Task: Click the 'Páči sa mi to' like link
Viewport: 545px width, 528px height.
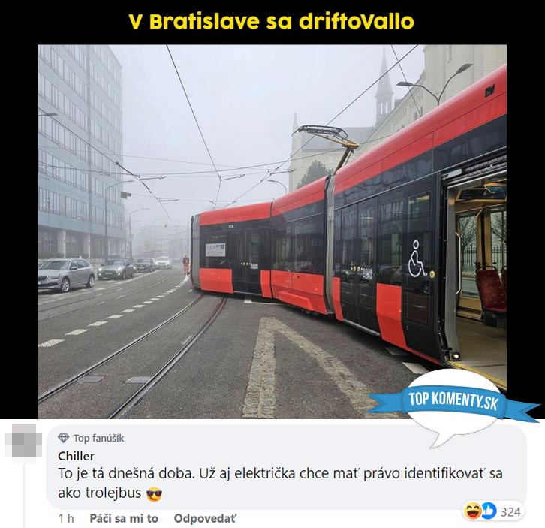Action: (124, 518)
